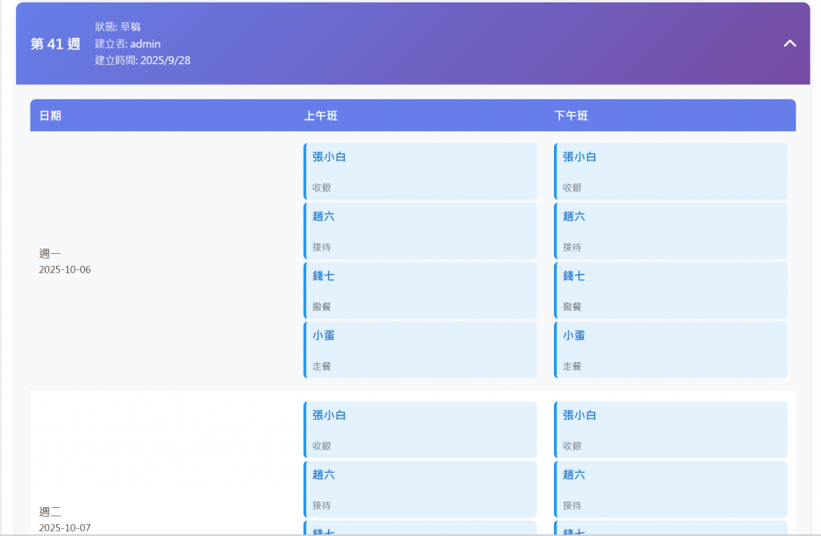Select Tuesday morning 趙六 接待 card

tap(420, 490)
